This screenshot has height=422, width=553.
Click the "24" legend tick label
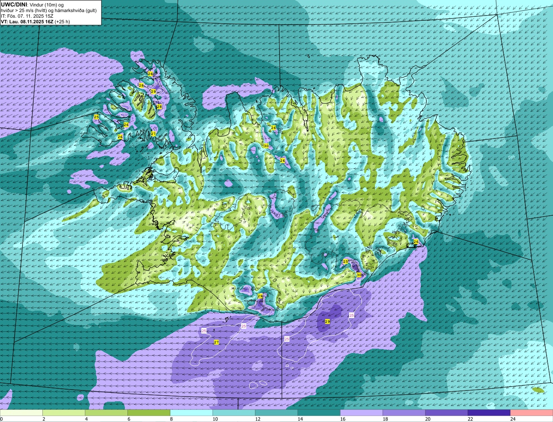(x=512, y=419)
